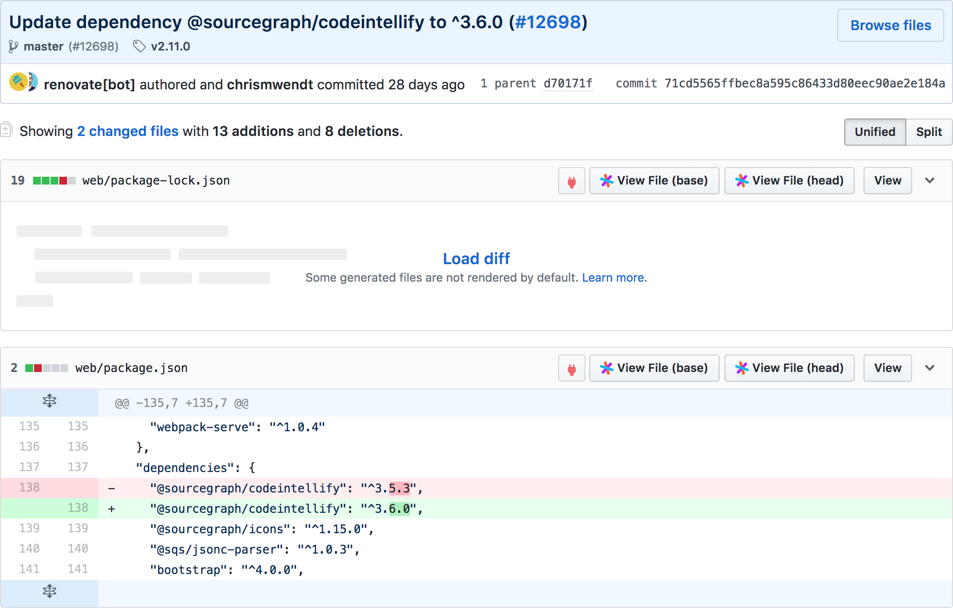The height and width of the screenshot is (608, 953).
Task: Click the v2.11.0 tag icon
Action: (x=139, y=47)
